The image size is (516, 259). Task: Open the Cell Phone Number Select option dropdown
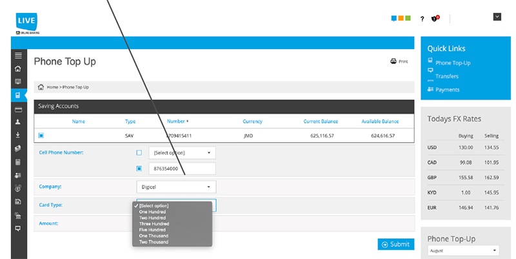coord(182,152)
